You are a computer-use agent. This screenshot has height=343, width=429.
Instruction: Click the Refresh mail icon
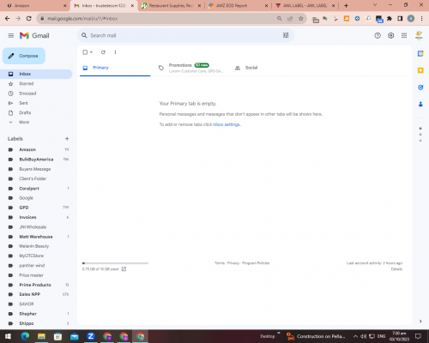coord(103,52)
